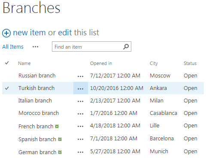Image resolution: width=206 pixels, height=158 pixels.
Task: Open the views ellipsis next to All Items
Action: tap(35, 47)
